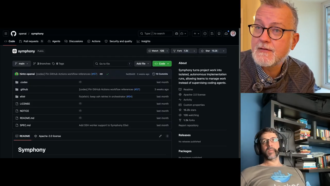Open the notifications inbox icon

click(x=226, y=34)
